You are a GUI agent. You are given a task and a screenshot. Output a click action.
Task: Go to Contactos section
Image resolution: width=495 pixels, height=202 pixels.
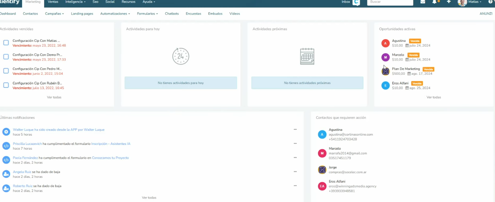pos(30,13)
